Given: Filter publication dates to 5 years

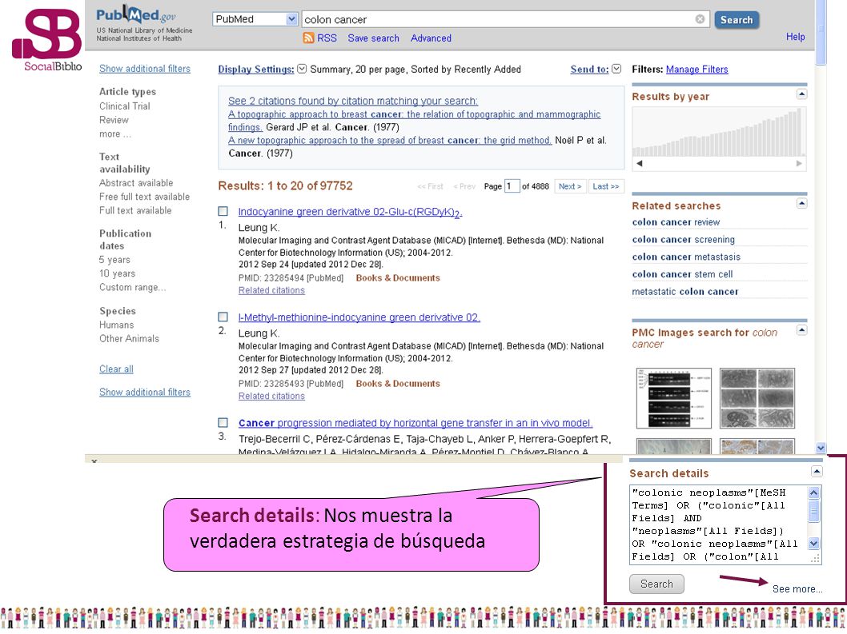Looking at the screenshot, I should pos(114,260).
